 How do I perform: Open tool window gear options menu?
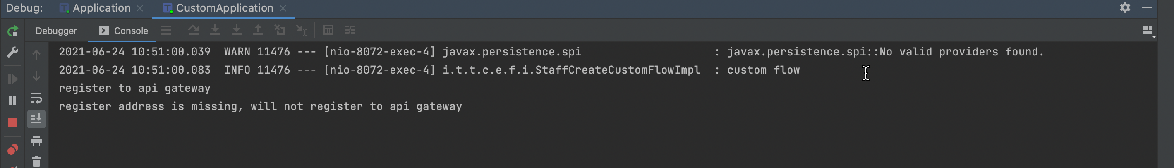point(1125,7)
